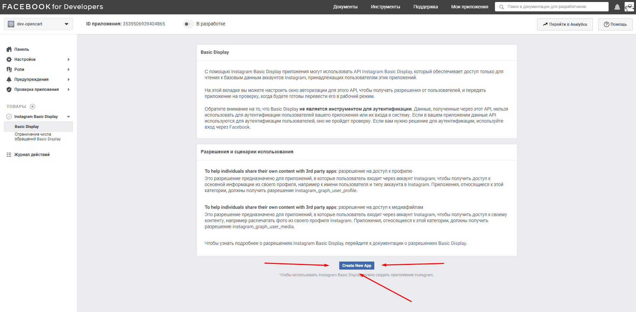Click the Analytics arrow chart icon
This screenshot has height=312, width=636.
[x=545, y=24]
